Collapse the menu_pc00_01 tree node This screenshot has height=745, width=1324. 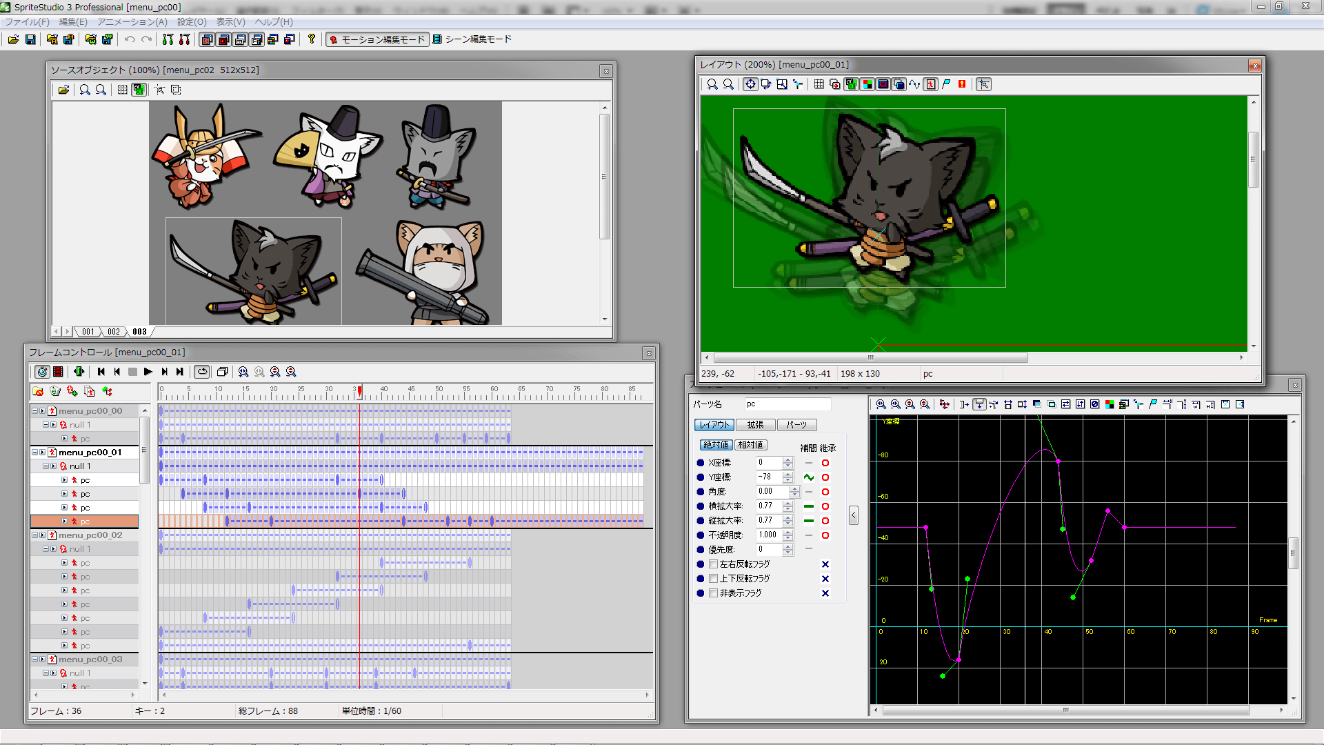click(x=34, y=453)
